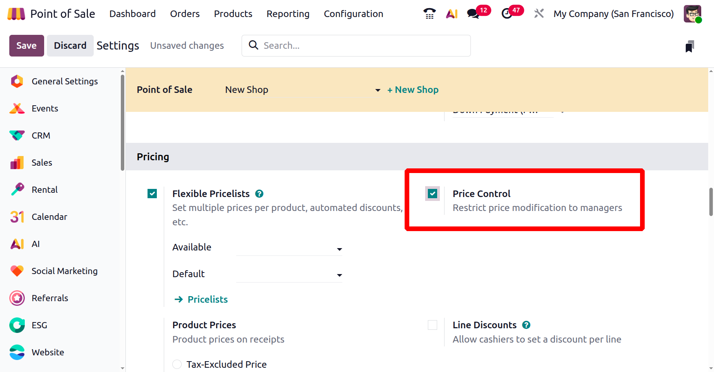This screenshot has width=714, height=372.
Task: Click the phone VoIP icon in top bar
Action: [429, 14]
